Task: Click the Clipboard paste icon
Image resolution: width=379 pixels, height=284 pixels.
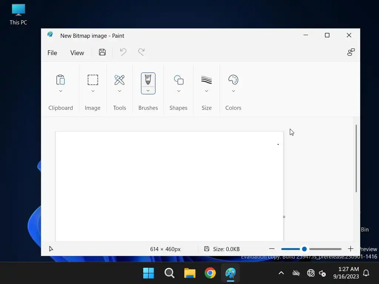Action: [x=61, y=80]
